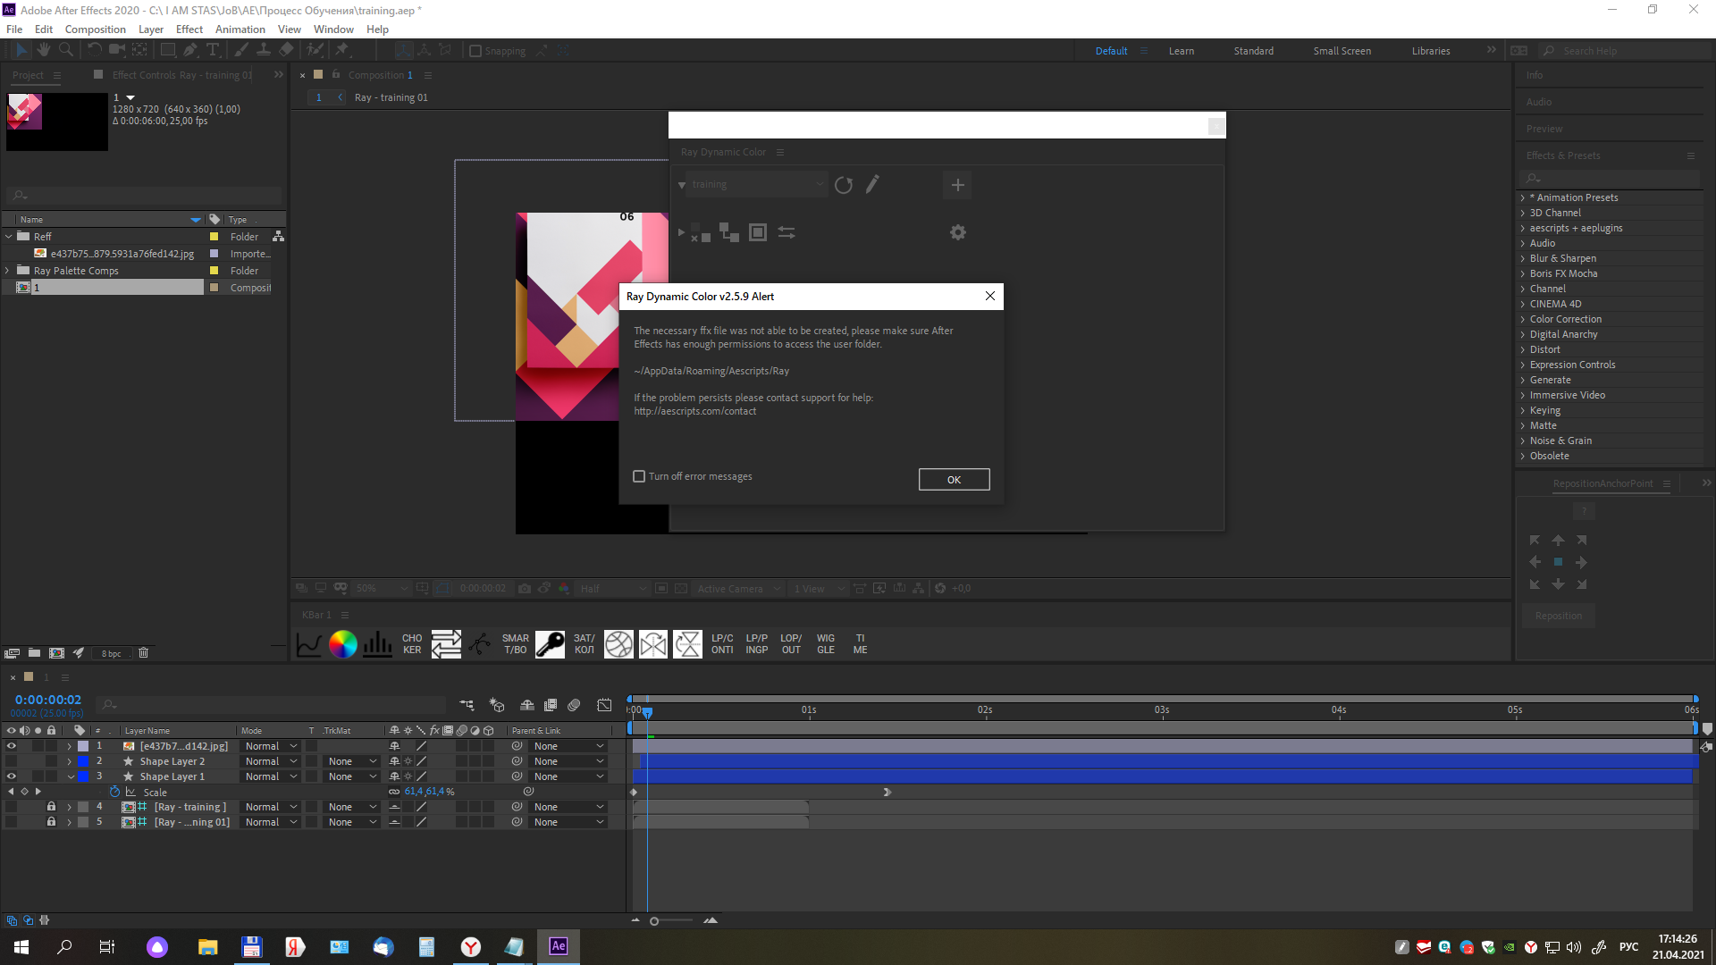The width and height of the screenshot is (1716, 965).
Task: Open the KBar color wheel tool
Action: coord(343,644)
